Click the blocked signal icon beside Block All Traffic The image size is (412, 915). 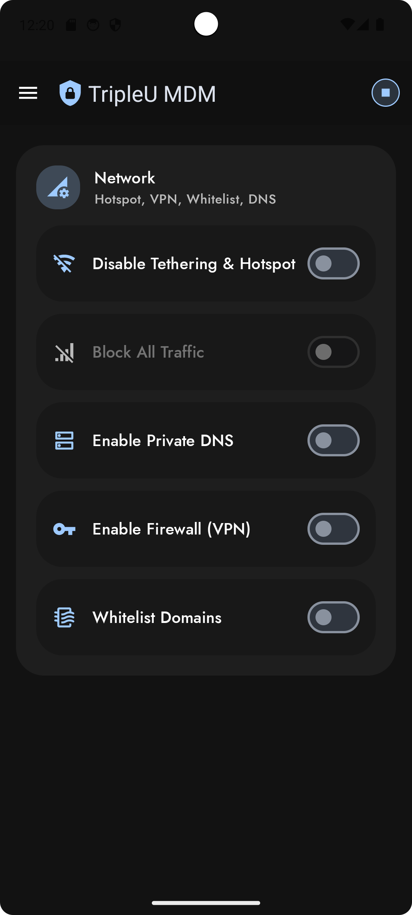(64, 352)
